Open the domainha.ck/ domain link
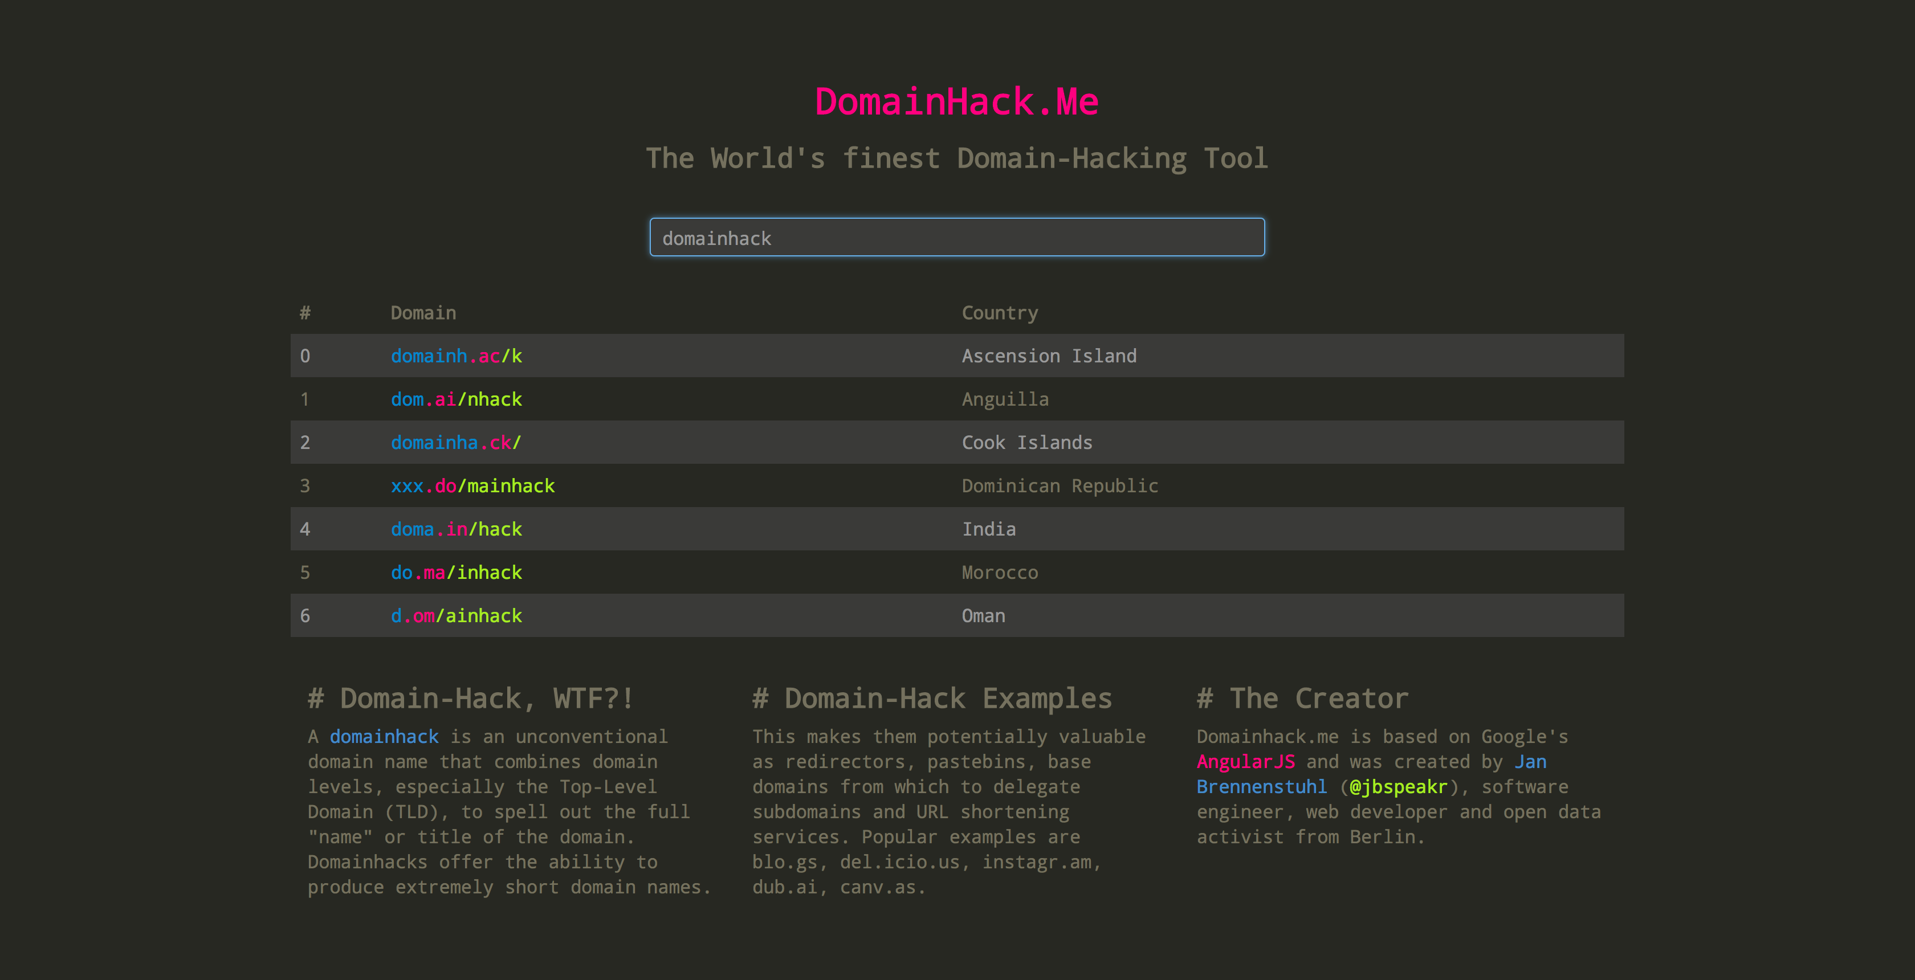 [x=456, y=443]
